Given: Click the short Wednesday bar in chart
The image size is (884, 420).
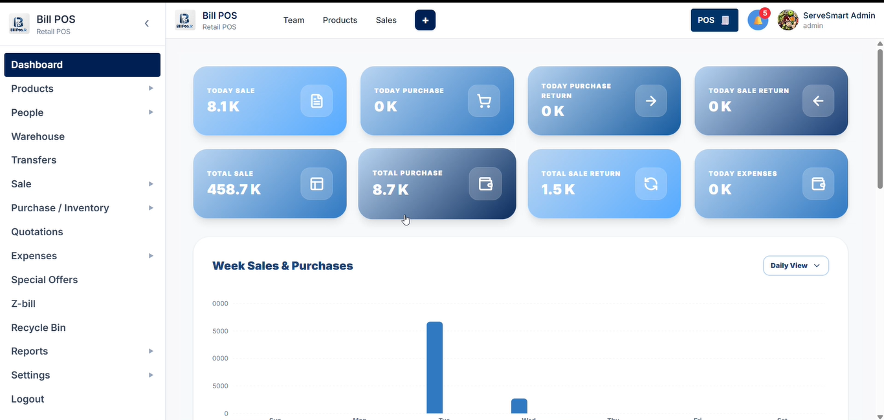Looking at the screenshot, I should [x=519, y=406].
